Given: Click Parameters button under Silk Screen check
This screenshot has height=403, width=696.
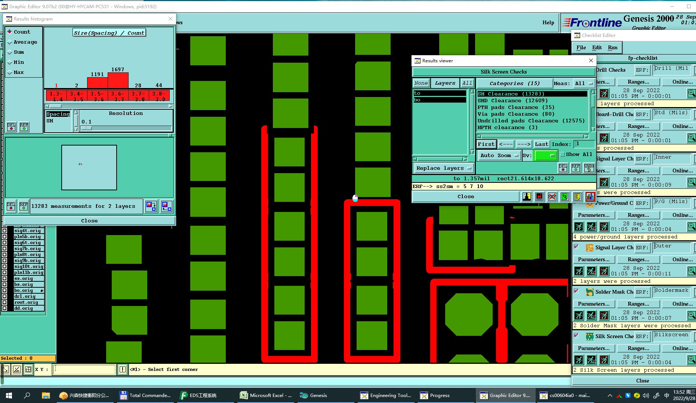Looking at the screenshot, I should 594,348.
